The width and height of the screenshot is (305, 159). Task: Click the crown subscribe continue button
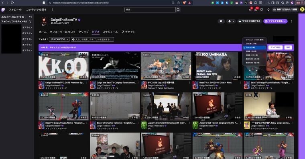[x=249, y=21]
